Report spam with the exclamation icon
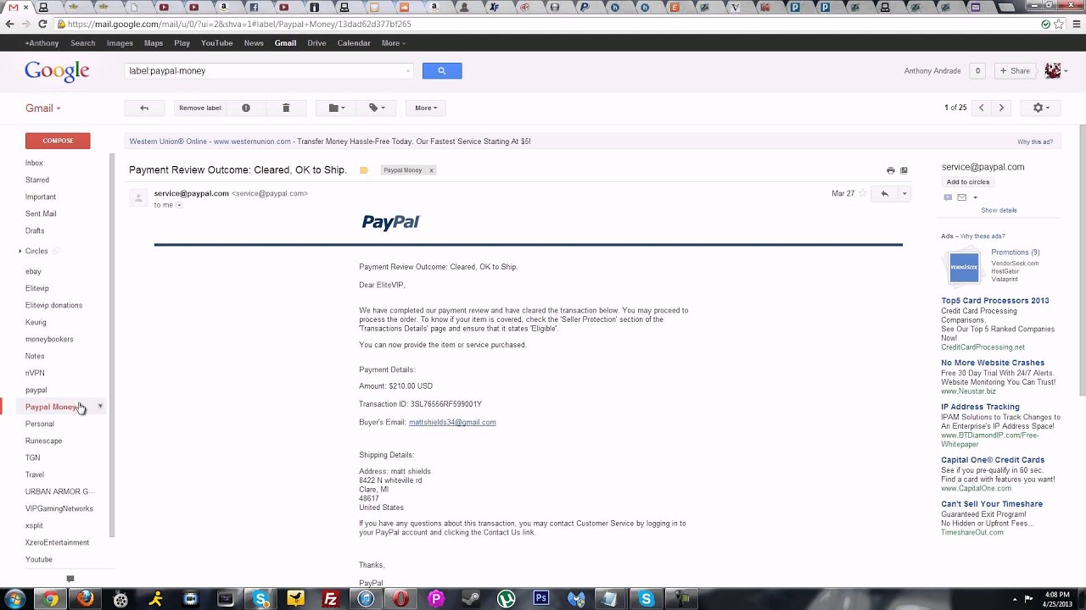The image size is (1086, 610). click(246, 108)
